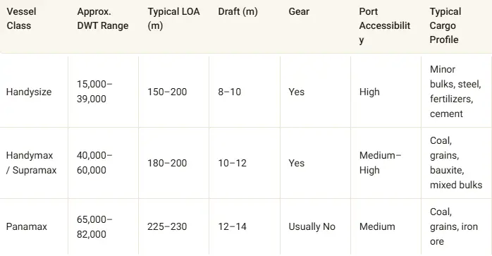Click the Gear column header
492x256 pixels.
(299, 11)
